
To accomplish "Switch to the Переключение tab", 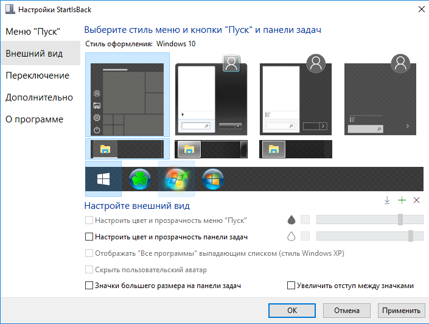I will point(41,76).
